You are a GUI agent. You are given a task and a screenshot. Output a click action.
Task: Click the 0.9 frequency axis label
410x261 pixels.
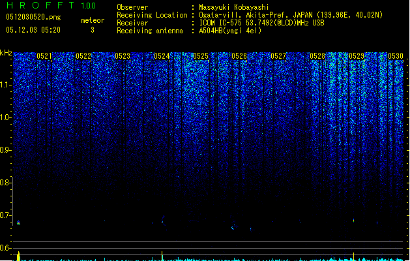pyautogui.click(x=5, y=150)
